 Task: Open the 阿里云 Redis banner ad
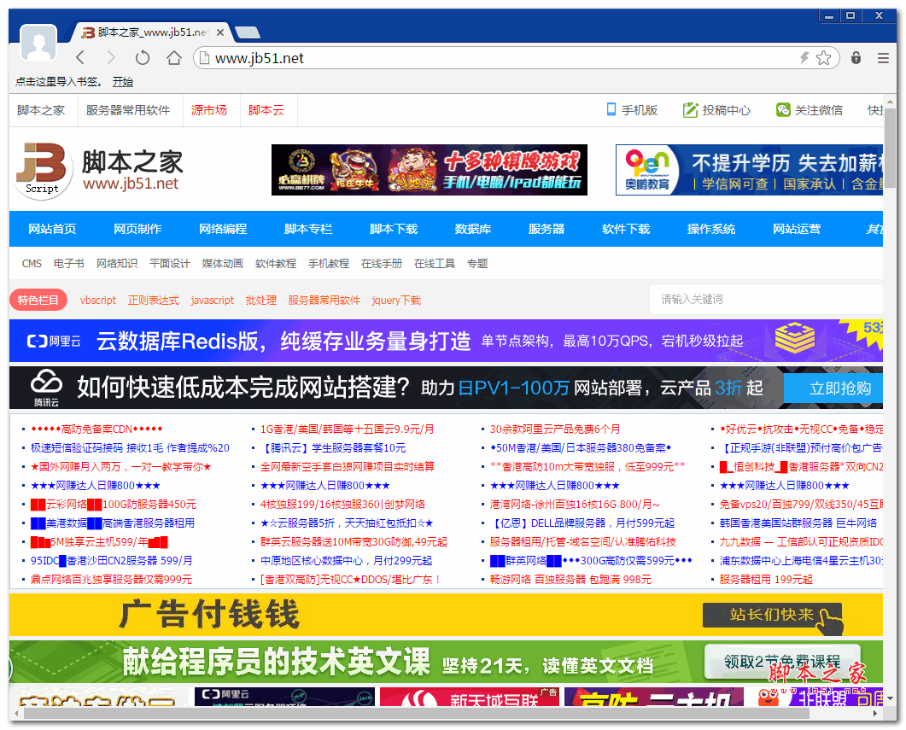coord(446,341)
